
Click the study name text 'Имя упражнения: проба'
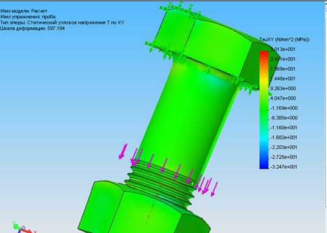coord(28,16)
